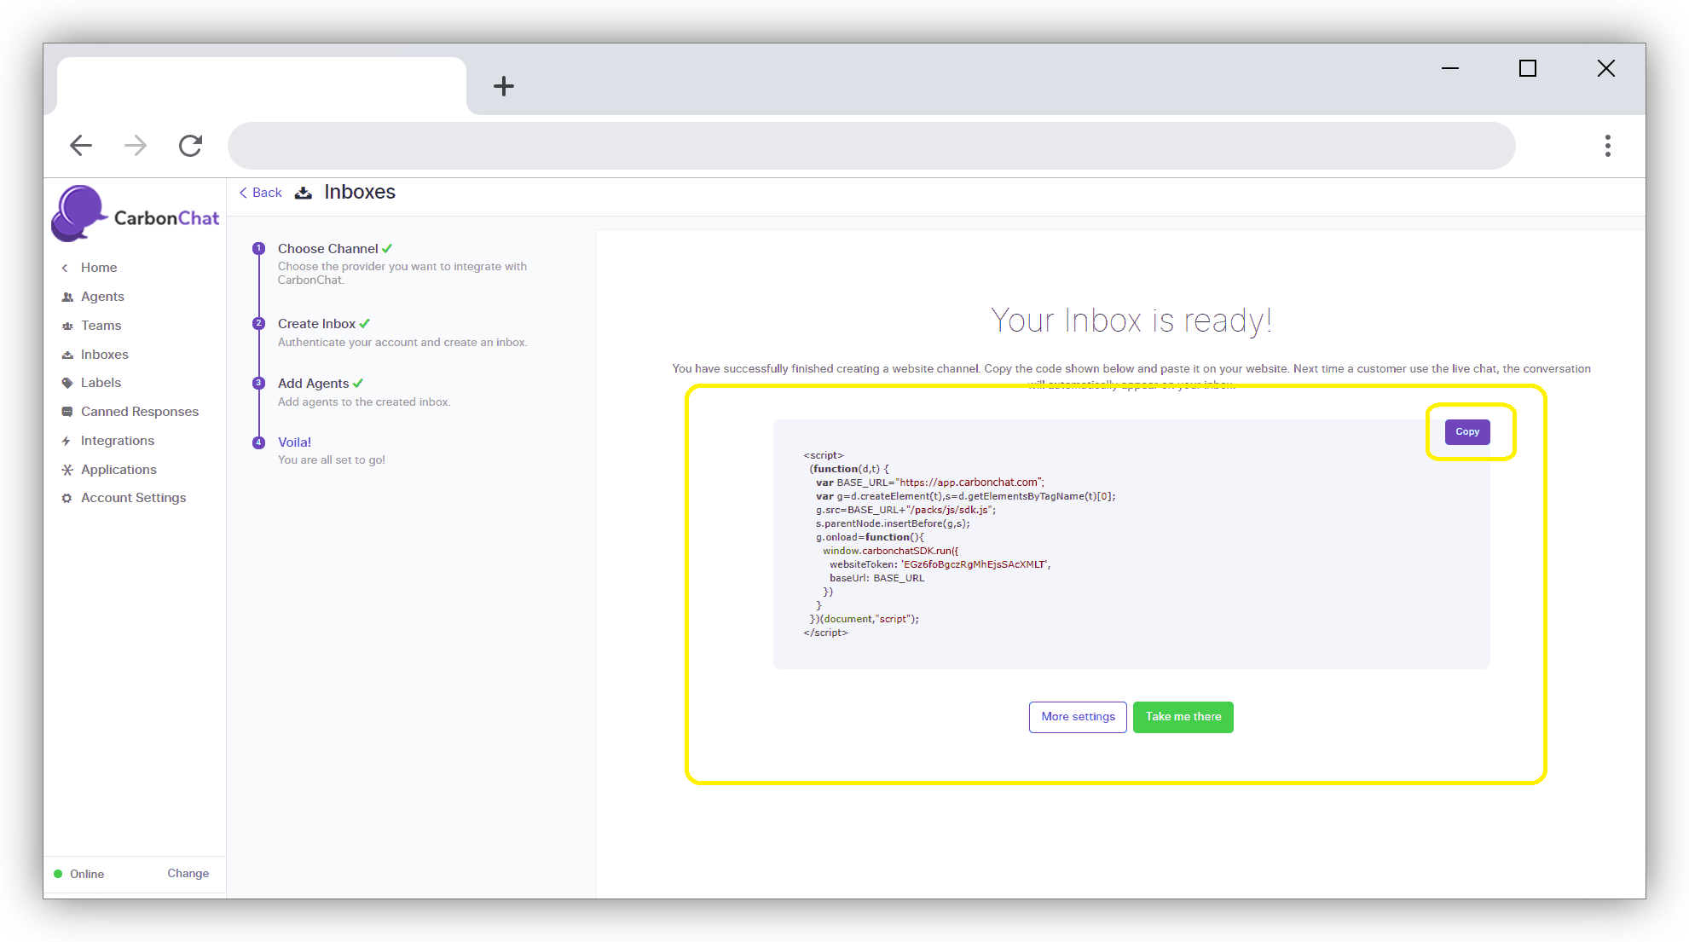Copy the script code snippet
This screenshot has width=1689, height=942.
click(1466, 431)
